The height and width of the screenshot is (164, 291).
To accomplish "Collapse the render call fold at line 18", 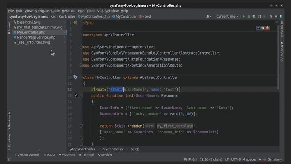I will point(81,126).
